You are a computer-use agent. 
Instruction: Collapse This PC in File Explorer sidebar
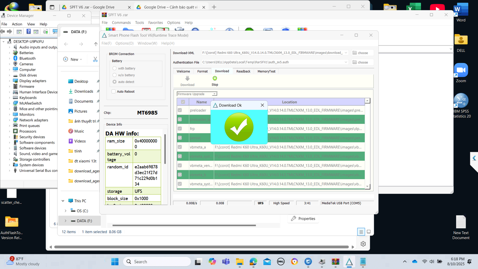point(63,201)
